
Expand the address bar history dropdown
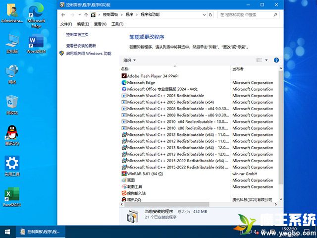pos(204,15)
